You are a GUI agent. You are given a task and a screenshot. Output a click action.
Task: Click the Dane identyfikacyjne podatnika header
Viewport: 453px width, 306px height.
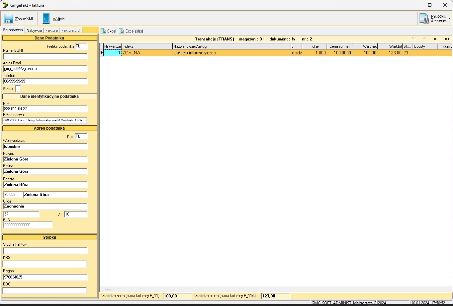[x=49, y=96]
